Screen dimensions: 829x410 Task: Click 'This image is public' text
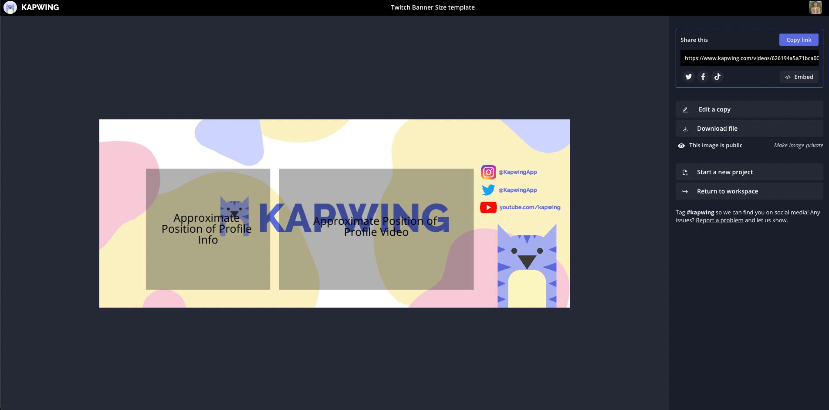click(x=716, y=146)
